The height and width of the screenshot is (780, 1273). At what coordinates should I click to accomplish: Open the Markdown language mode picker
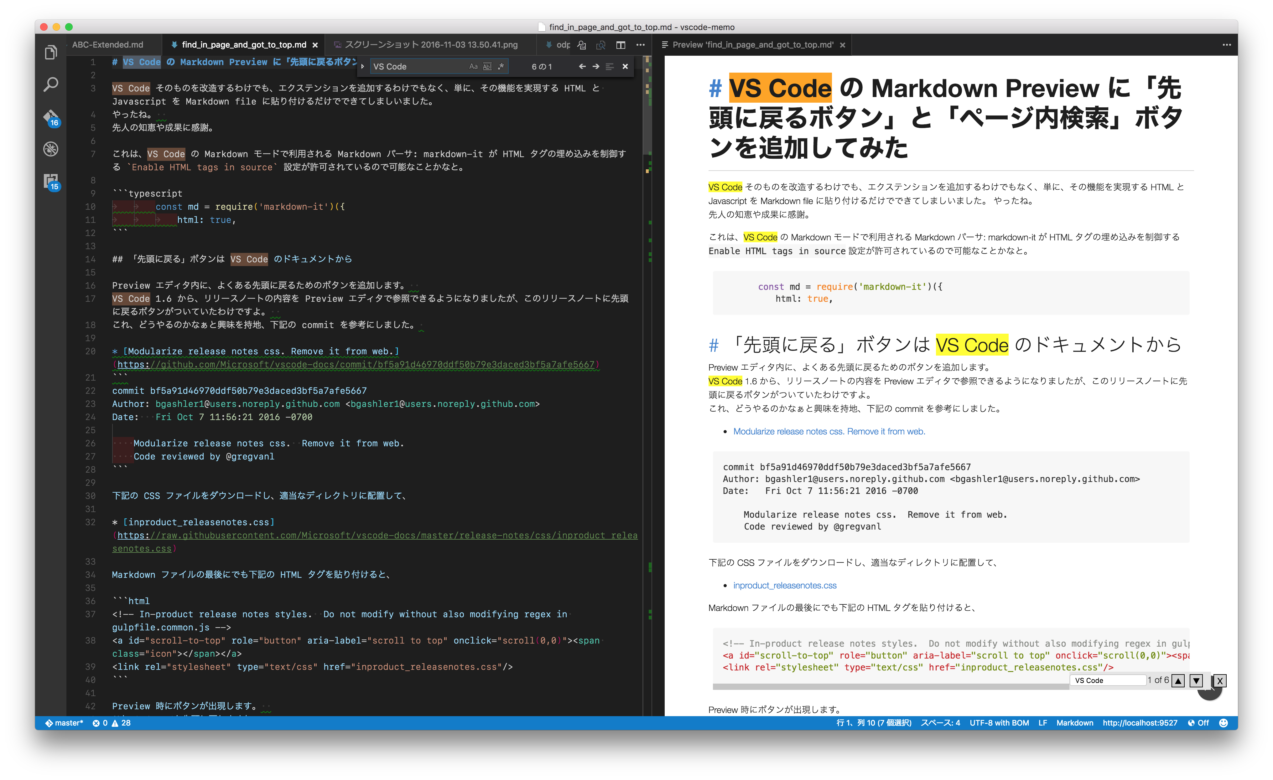[1075, 723]
